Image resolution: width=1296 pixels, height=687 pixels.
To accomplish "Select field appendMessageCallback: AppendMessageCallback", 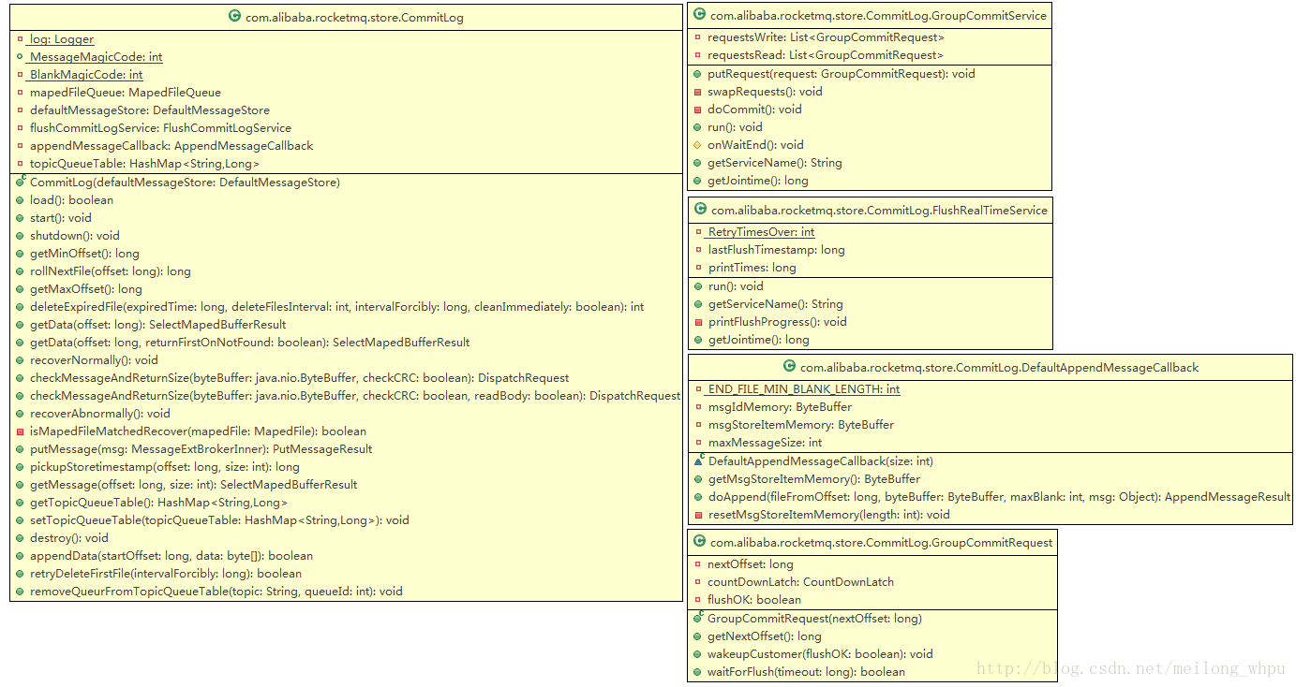I will point(171,146).
